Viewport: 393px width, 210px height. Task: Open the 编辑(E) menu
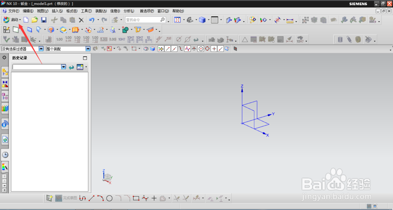click(28, 11)
